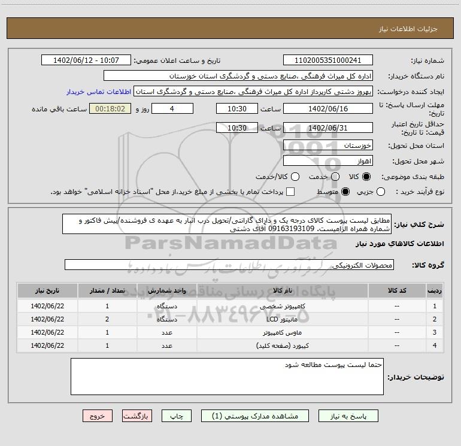Image resolution: width=461 pixels, height=446 pixels.
Task: Click the تعداد / مقدار column header
Action: [x=107, y=290]
